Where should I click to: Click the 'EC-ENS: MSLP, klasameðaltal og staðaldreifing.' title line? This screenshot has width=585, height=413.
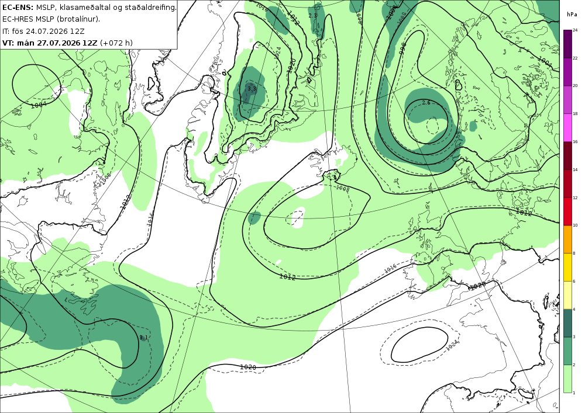(89, 7)
